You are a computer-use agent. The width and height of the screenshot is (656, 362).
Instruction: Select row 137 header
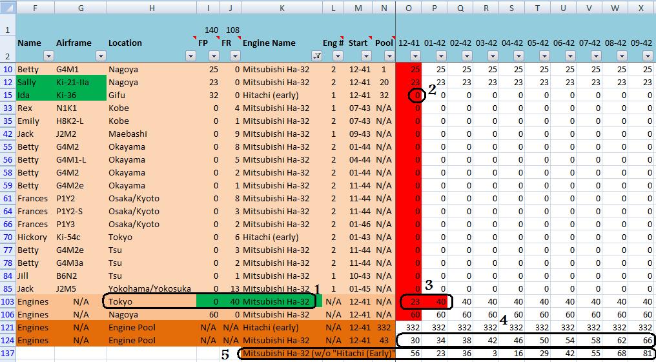8,354
